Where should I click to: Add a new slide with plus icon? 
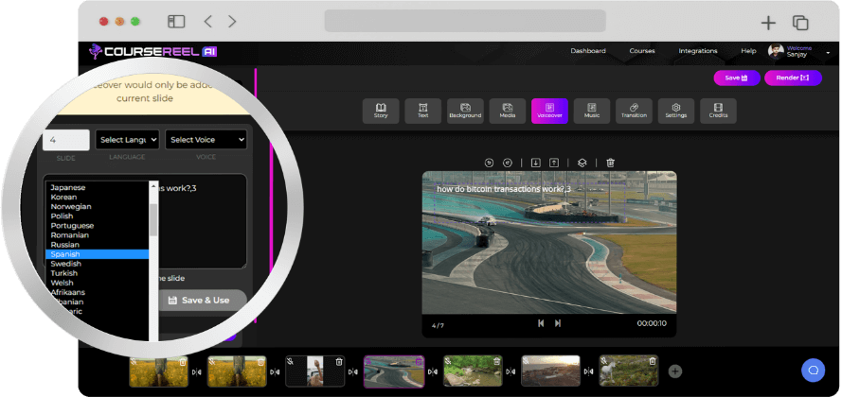click(675, 371)
